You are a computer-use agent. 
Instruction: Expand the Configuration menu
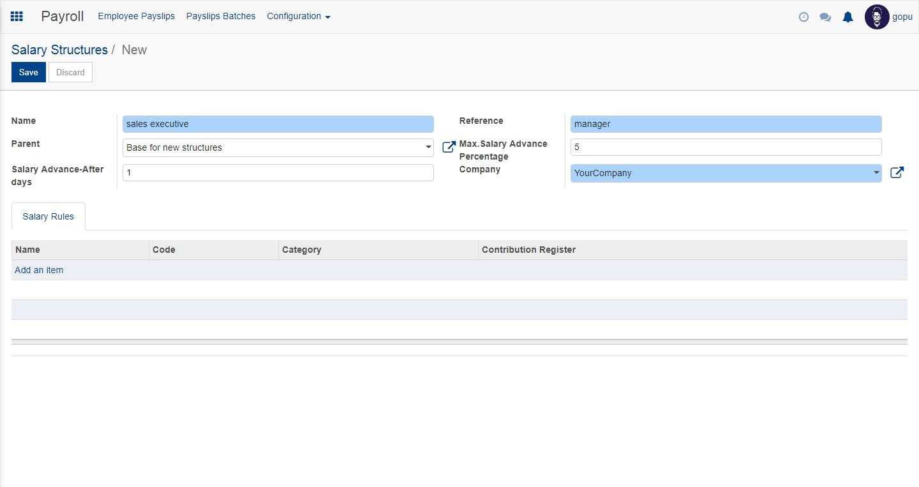click(298, 17)
